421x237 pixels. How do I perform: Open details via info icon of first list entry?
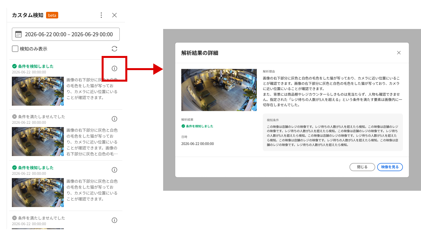114,68
